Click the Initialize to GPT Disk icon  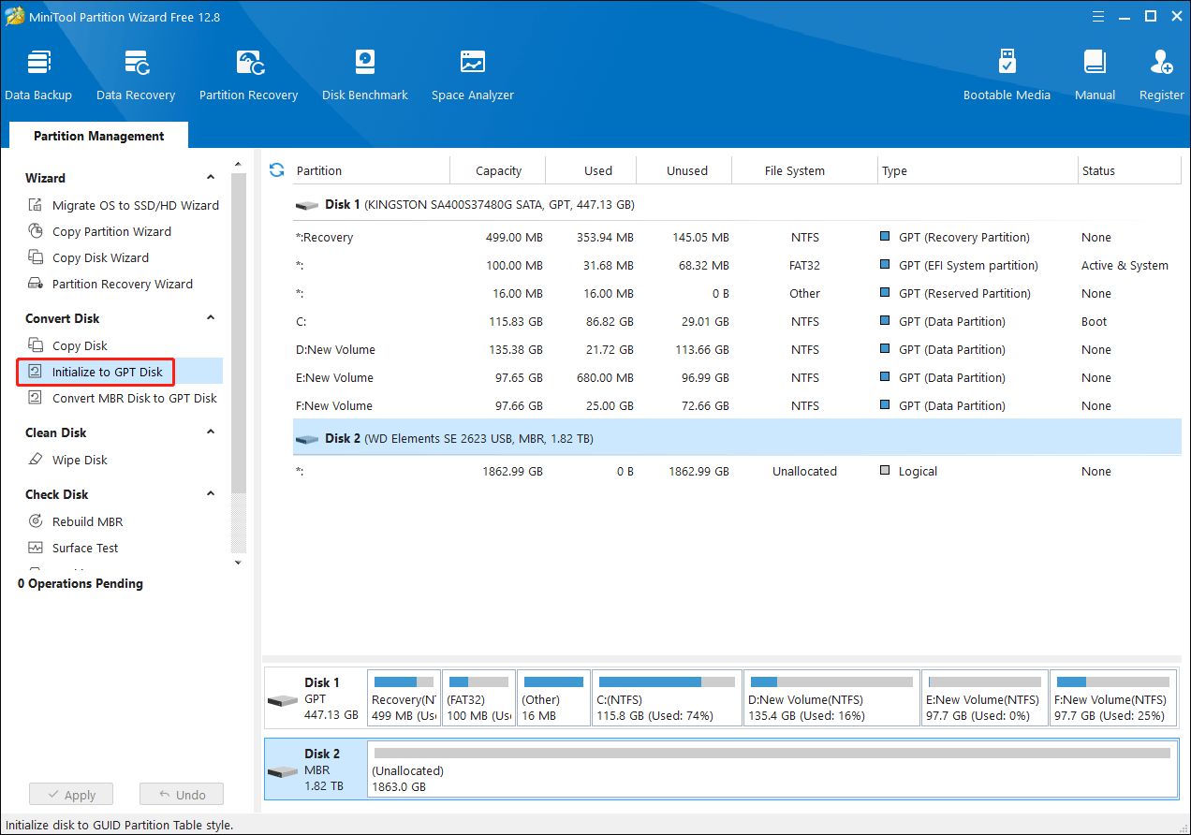(x=36, y=372)
